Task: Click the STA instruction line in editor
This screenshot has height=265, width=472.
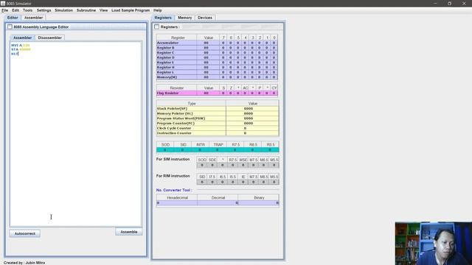Action: click(x=21, y=49)
